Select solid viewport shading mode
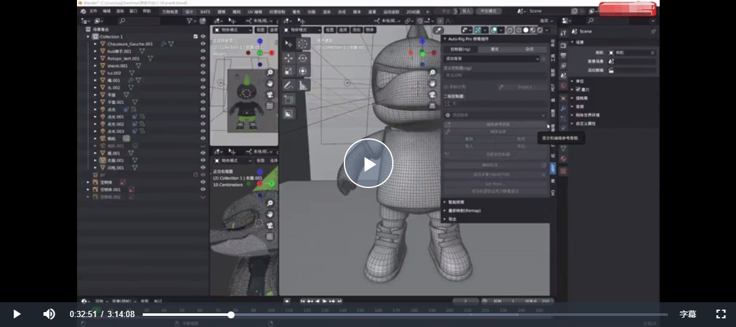The width and height of the screenshot is (736, 327). [526, 30]
